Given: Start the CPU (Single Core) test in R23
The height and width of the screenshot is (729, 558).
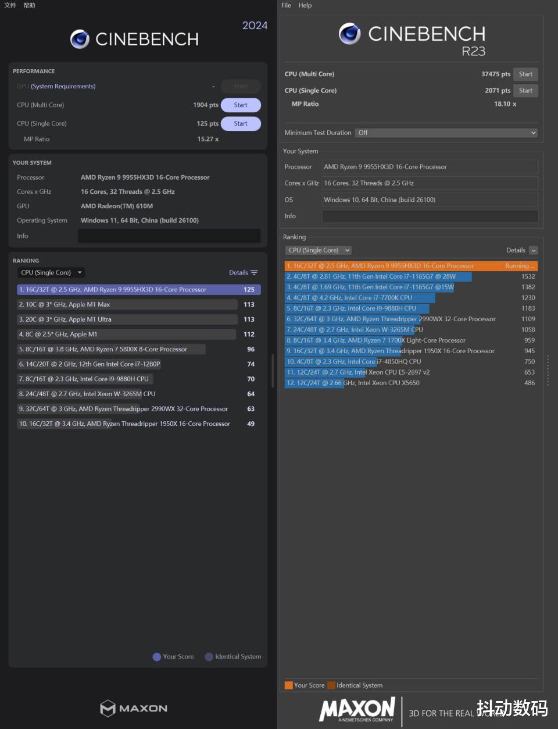Looking at the screenshot, I should pyautogui.click(x=525, y=91).
